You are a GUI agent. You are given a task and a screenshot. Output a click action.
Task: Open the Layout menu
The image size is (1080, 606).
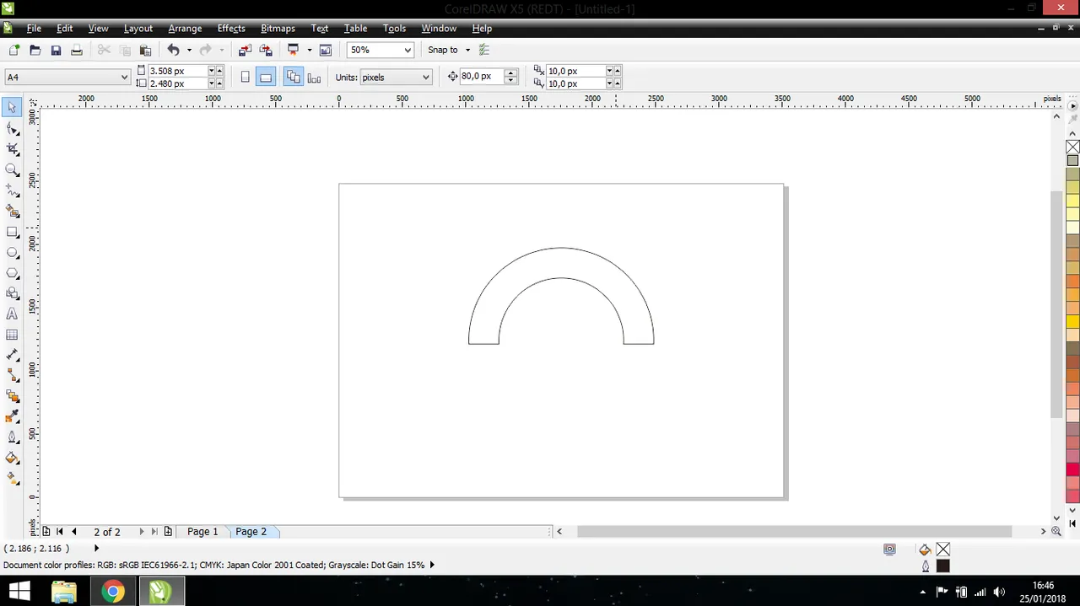tap(138, 28)
